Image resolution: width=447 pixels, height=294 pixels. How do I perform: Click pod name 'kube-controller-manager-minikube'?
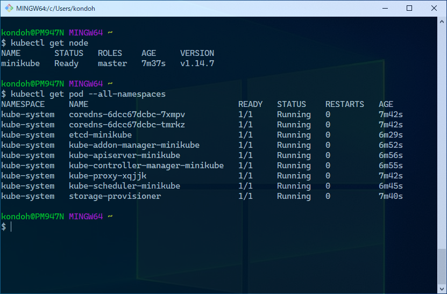146,166
